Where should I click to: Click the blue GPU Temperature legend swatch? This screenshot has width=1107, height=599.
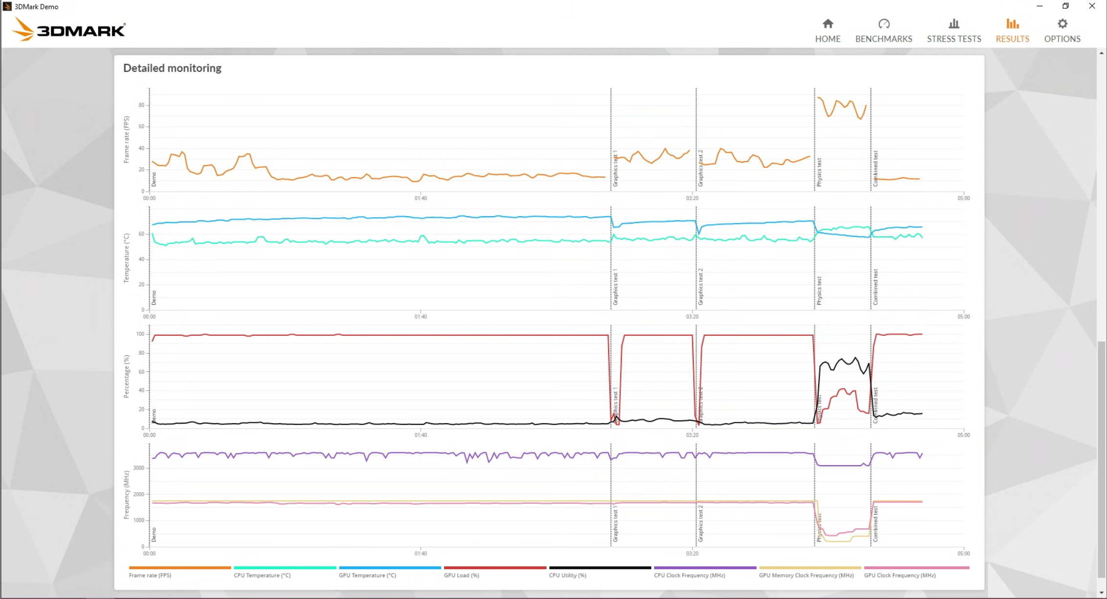(390, 568)
